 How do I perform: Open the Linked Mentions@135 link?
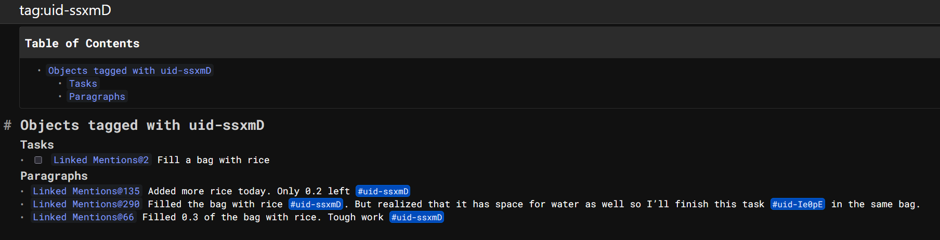pyautogui.click(x=86, y=191)
